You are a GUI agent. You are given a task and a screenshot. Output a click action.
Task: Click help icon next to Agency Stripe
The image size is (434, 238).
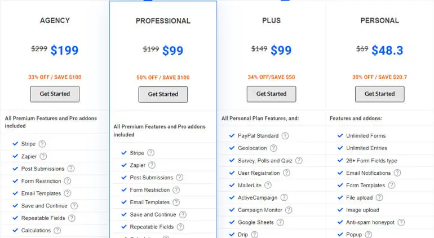[42, 144]
